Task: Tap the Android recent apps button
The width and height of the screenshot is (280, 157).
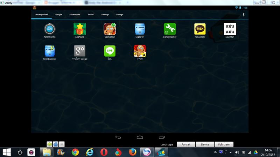Action: [162, 137]
